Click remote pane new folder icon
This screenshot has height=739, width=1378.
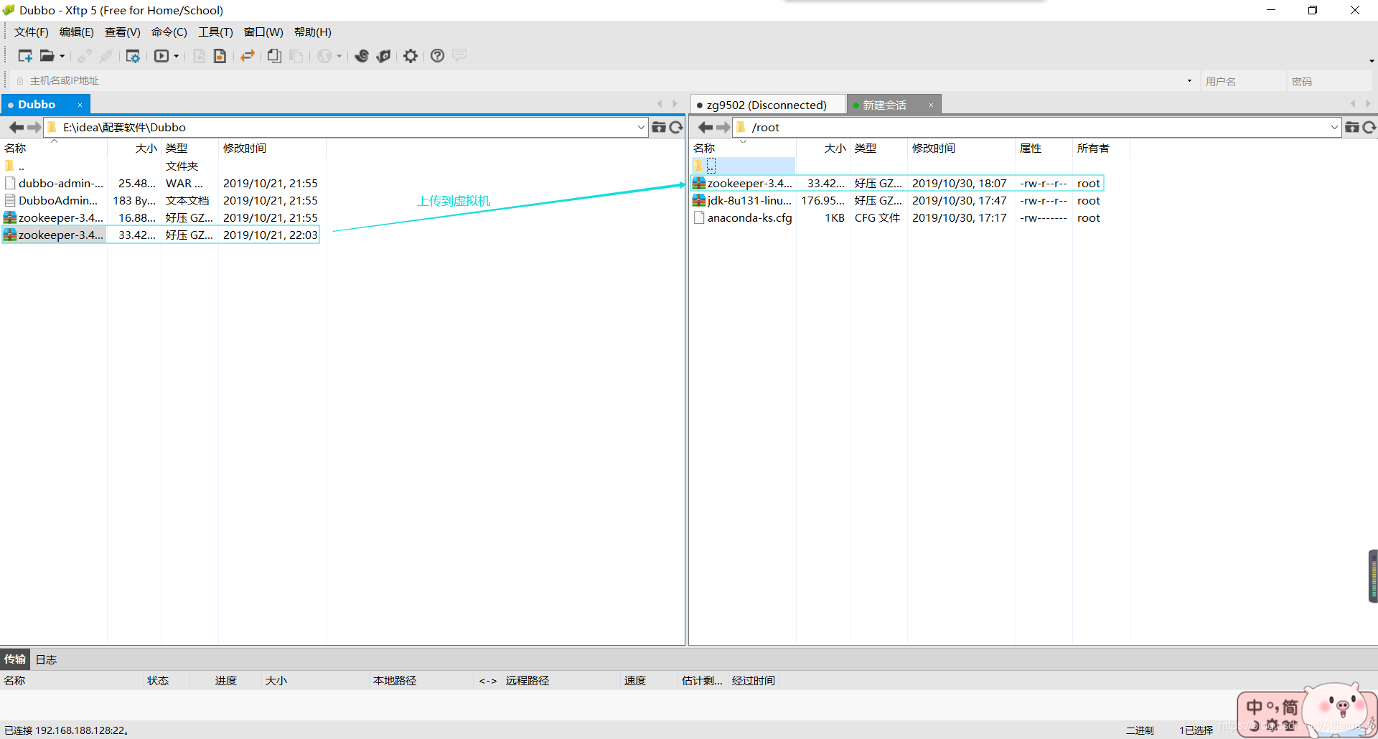1352,128
